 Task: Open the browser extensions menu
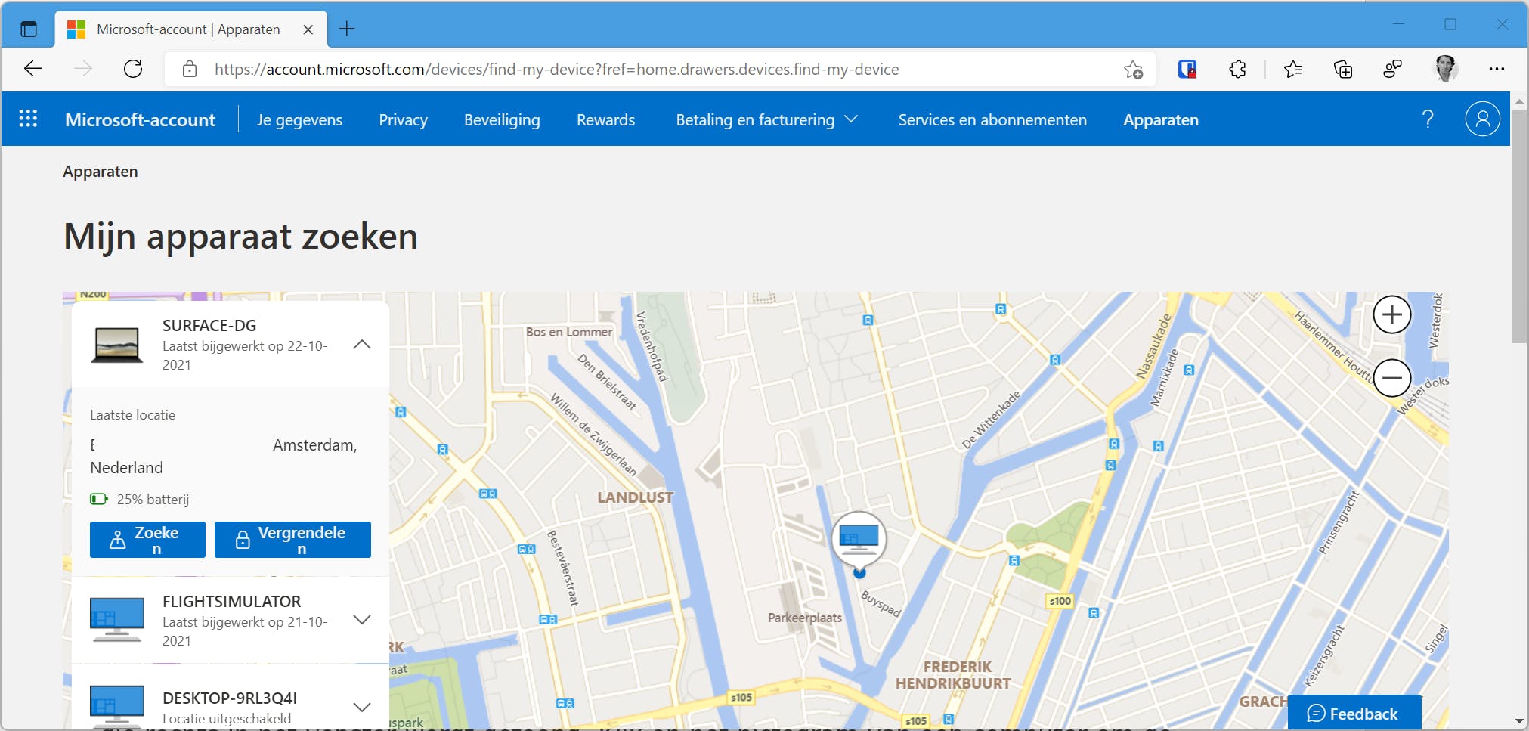coord(1237,70)
